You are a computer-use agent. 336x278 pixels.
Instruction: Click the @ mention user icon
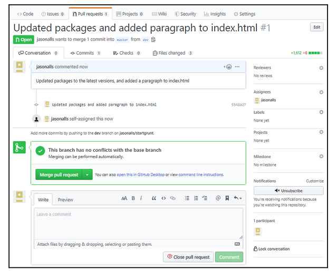click(218, 198)
